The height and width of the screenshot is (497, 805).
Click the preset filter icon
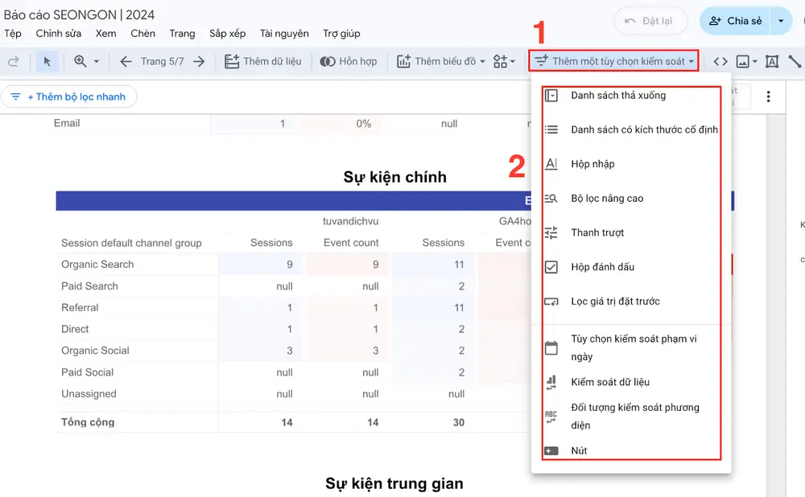pyautogui.click(x=551, y=302)
